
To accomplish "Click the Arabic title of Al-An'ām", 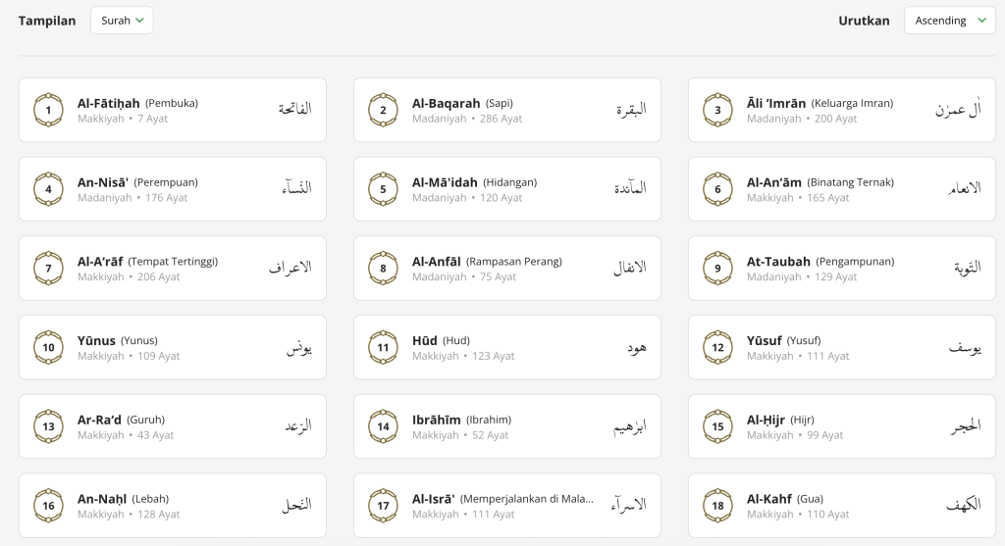I will click(964, 188).
